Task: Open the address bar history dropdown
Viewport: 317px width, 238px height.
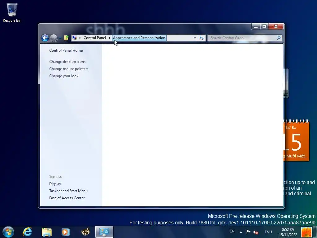Action: [x=195, y=38]
